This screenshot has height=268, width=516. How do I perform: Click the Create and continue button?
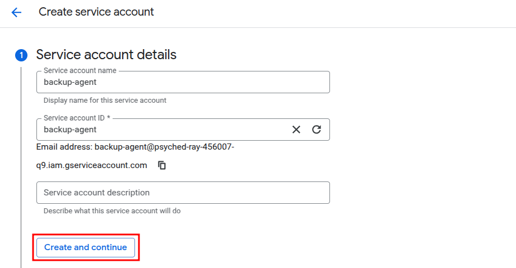(86, 247)
